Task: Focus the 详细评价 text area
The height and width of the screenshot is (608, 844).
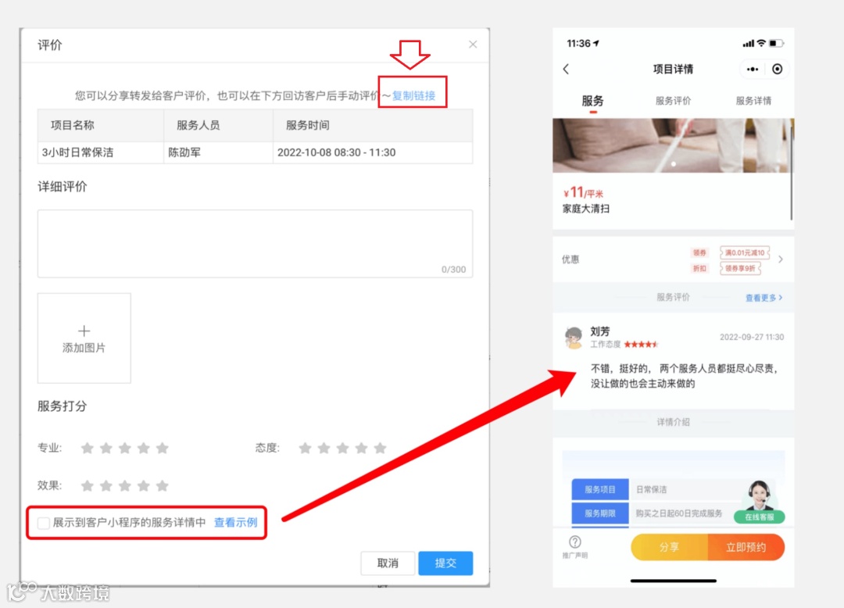Action: click(x=255, y=244)
